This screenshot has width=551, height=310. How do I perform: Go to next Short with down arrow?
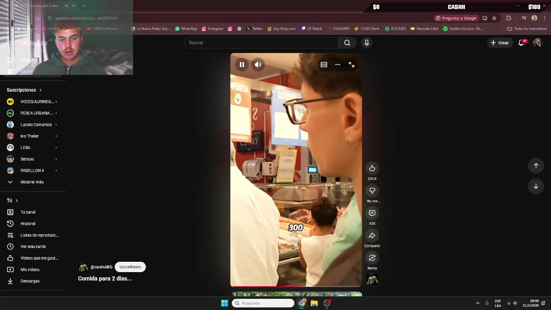point(536,186)
